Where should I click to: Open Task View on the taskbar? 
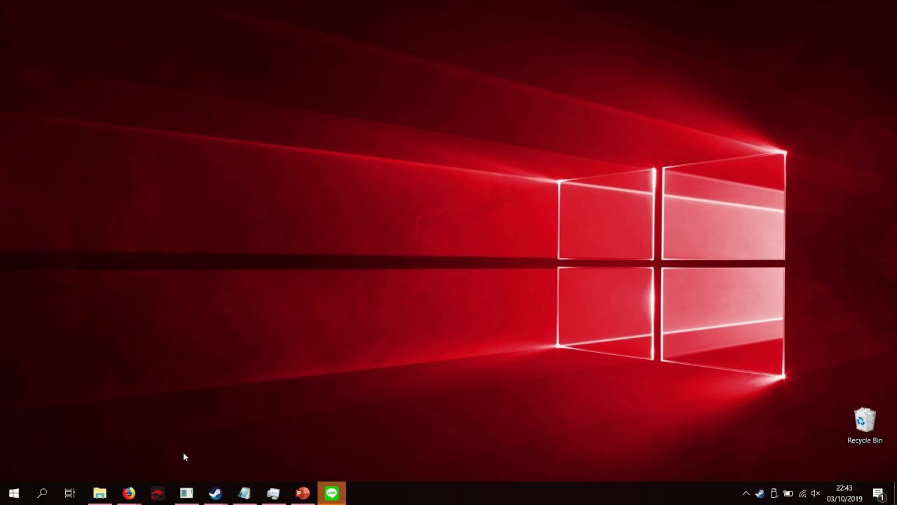[x=70, y=494]
